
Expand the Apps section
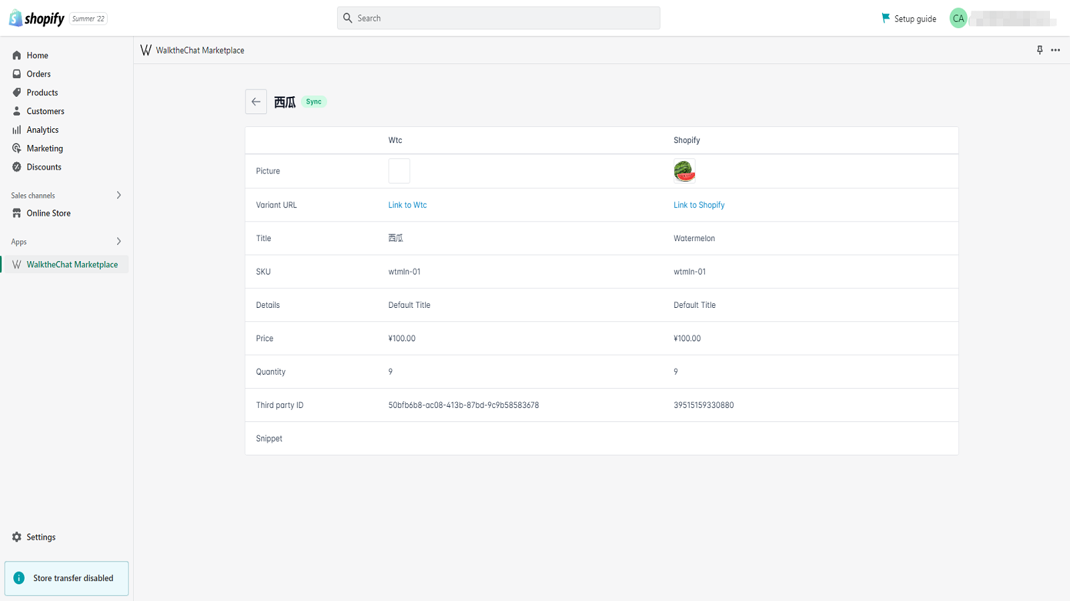pos(118,241)
